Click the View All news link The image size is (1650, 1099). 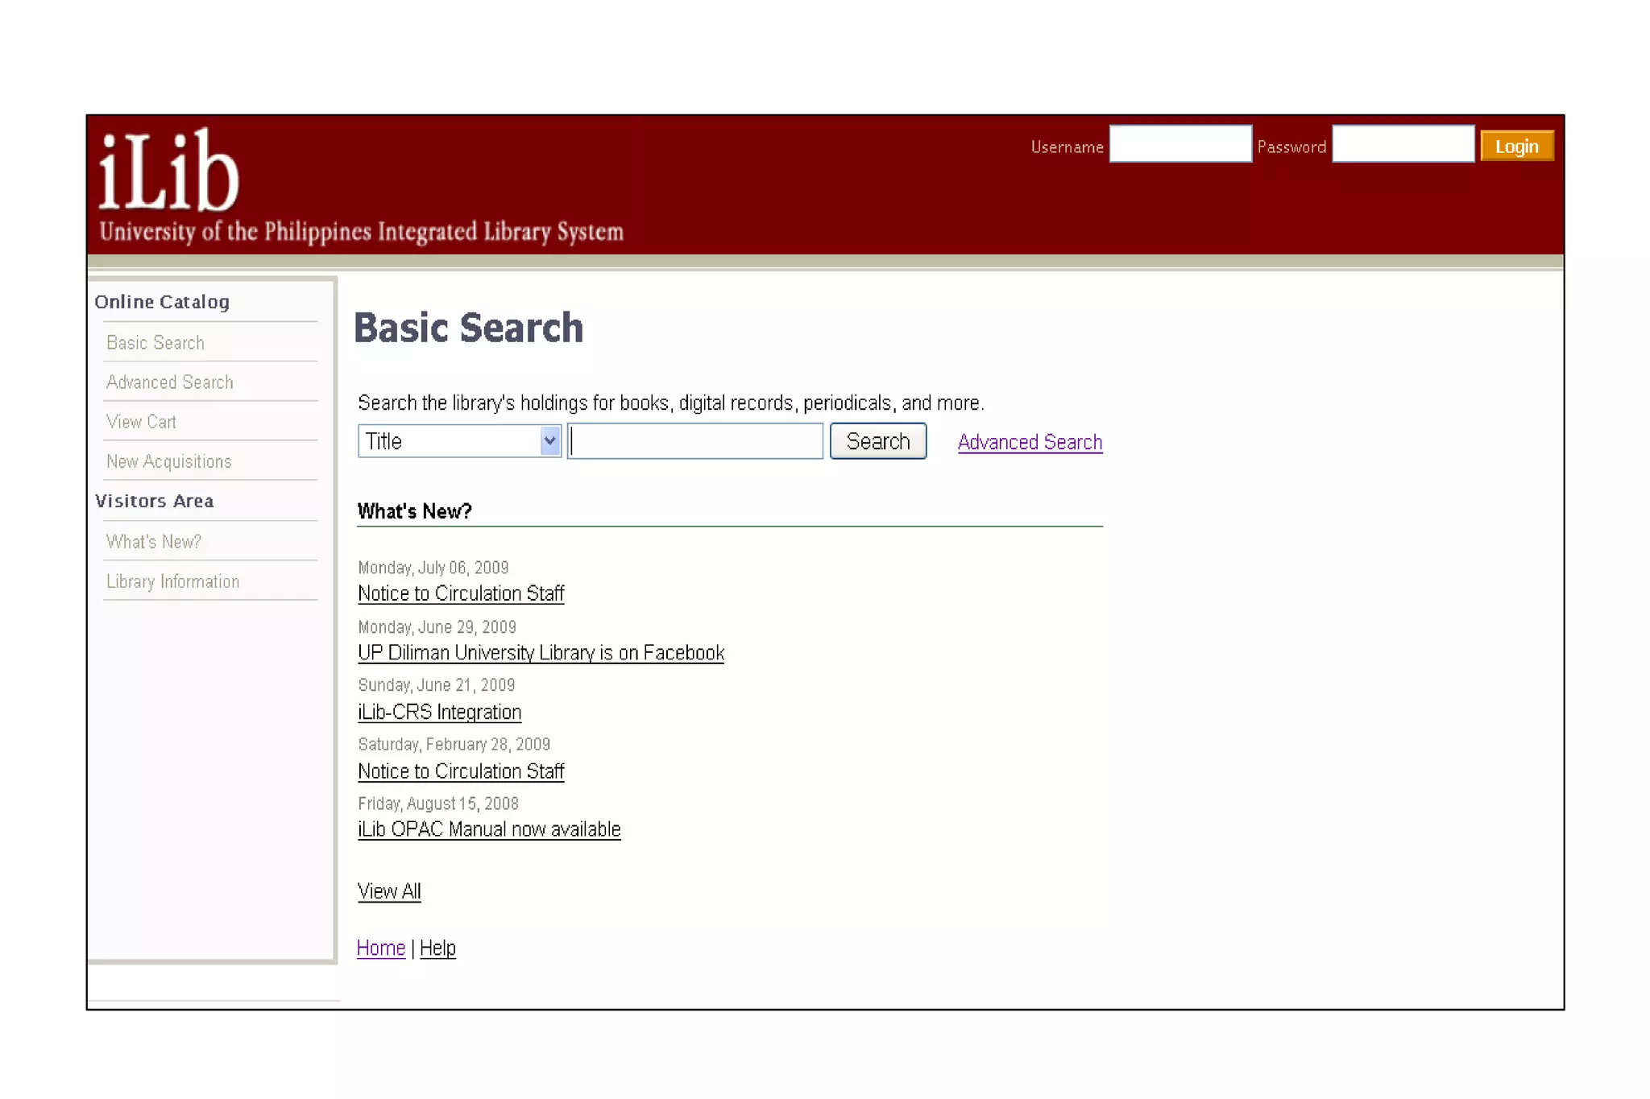coord(389,891)
